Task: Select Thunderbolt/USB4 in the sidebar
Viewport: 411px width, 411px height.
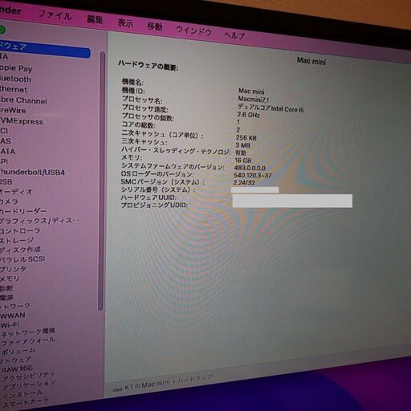Action: [x=32, y=172]
